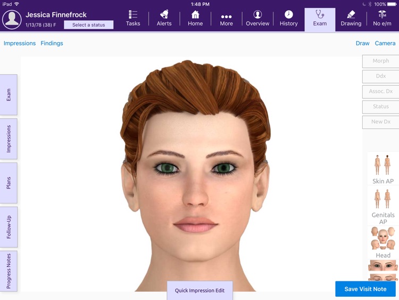Open the Follow-Up side tab

9,227
